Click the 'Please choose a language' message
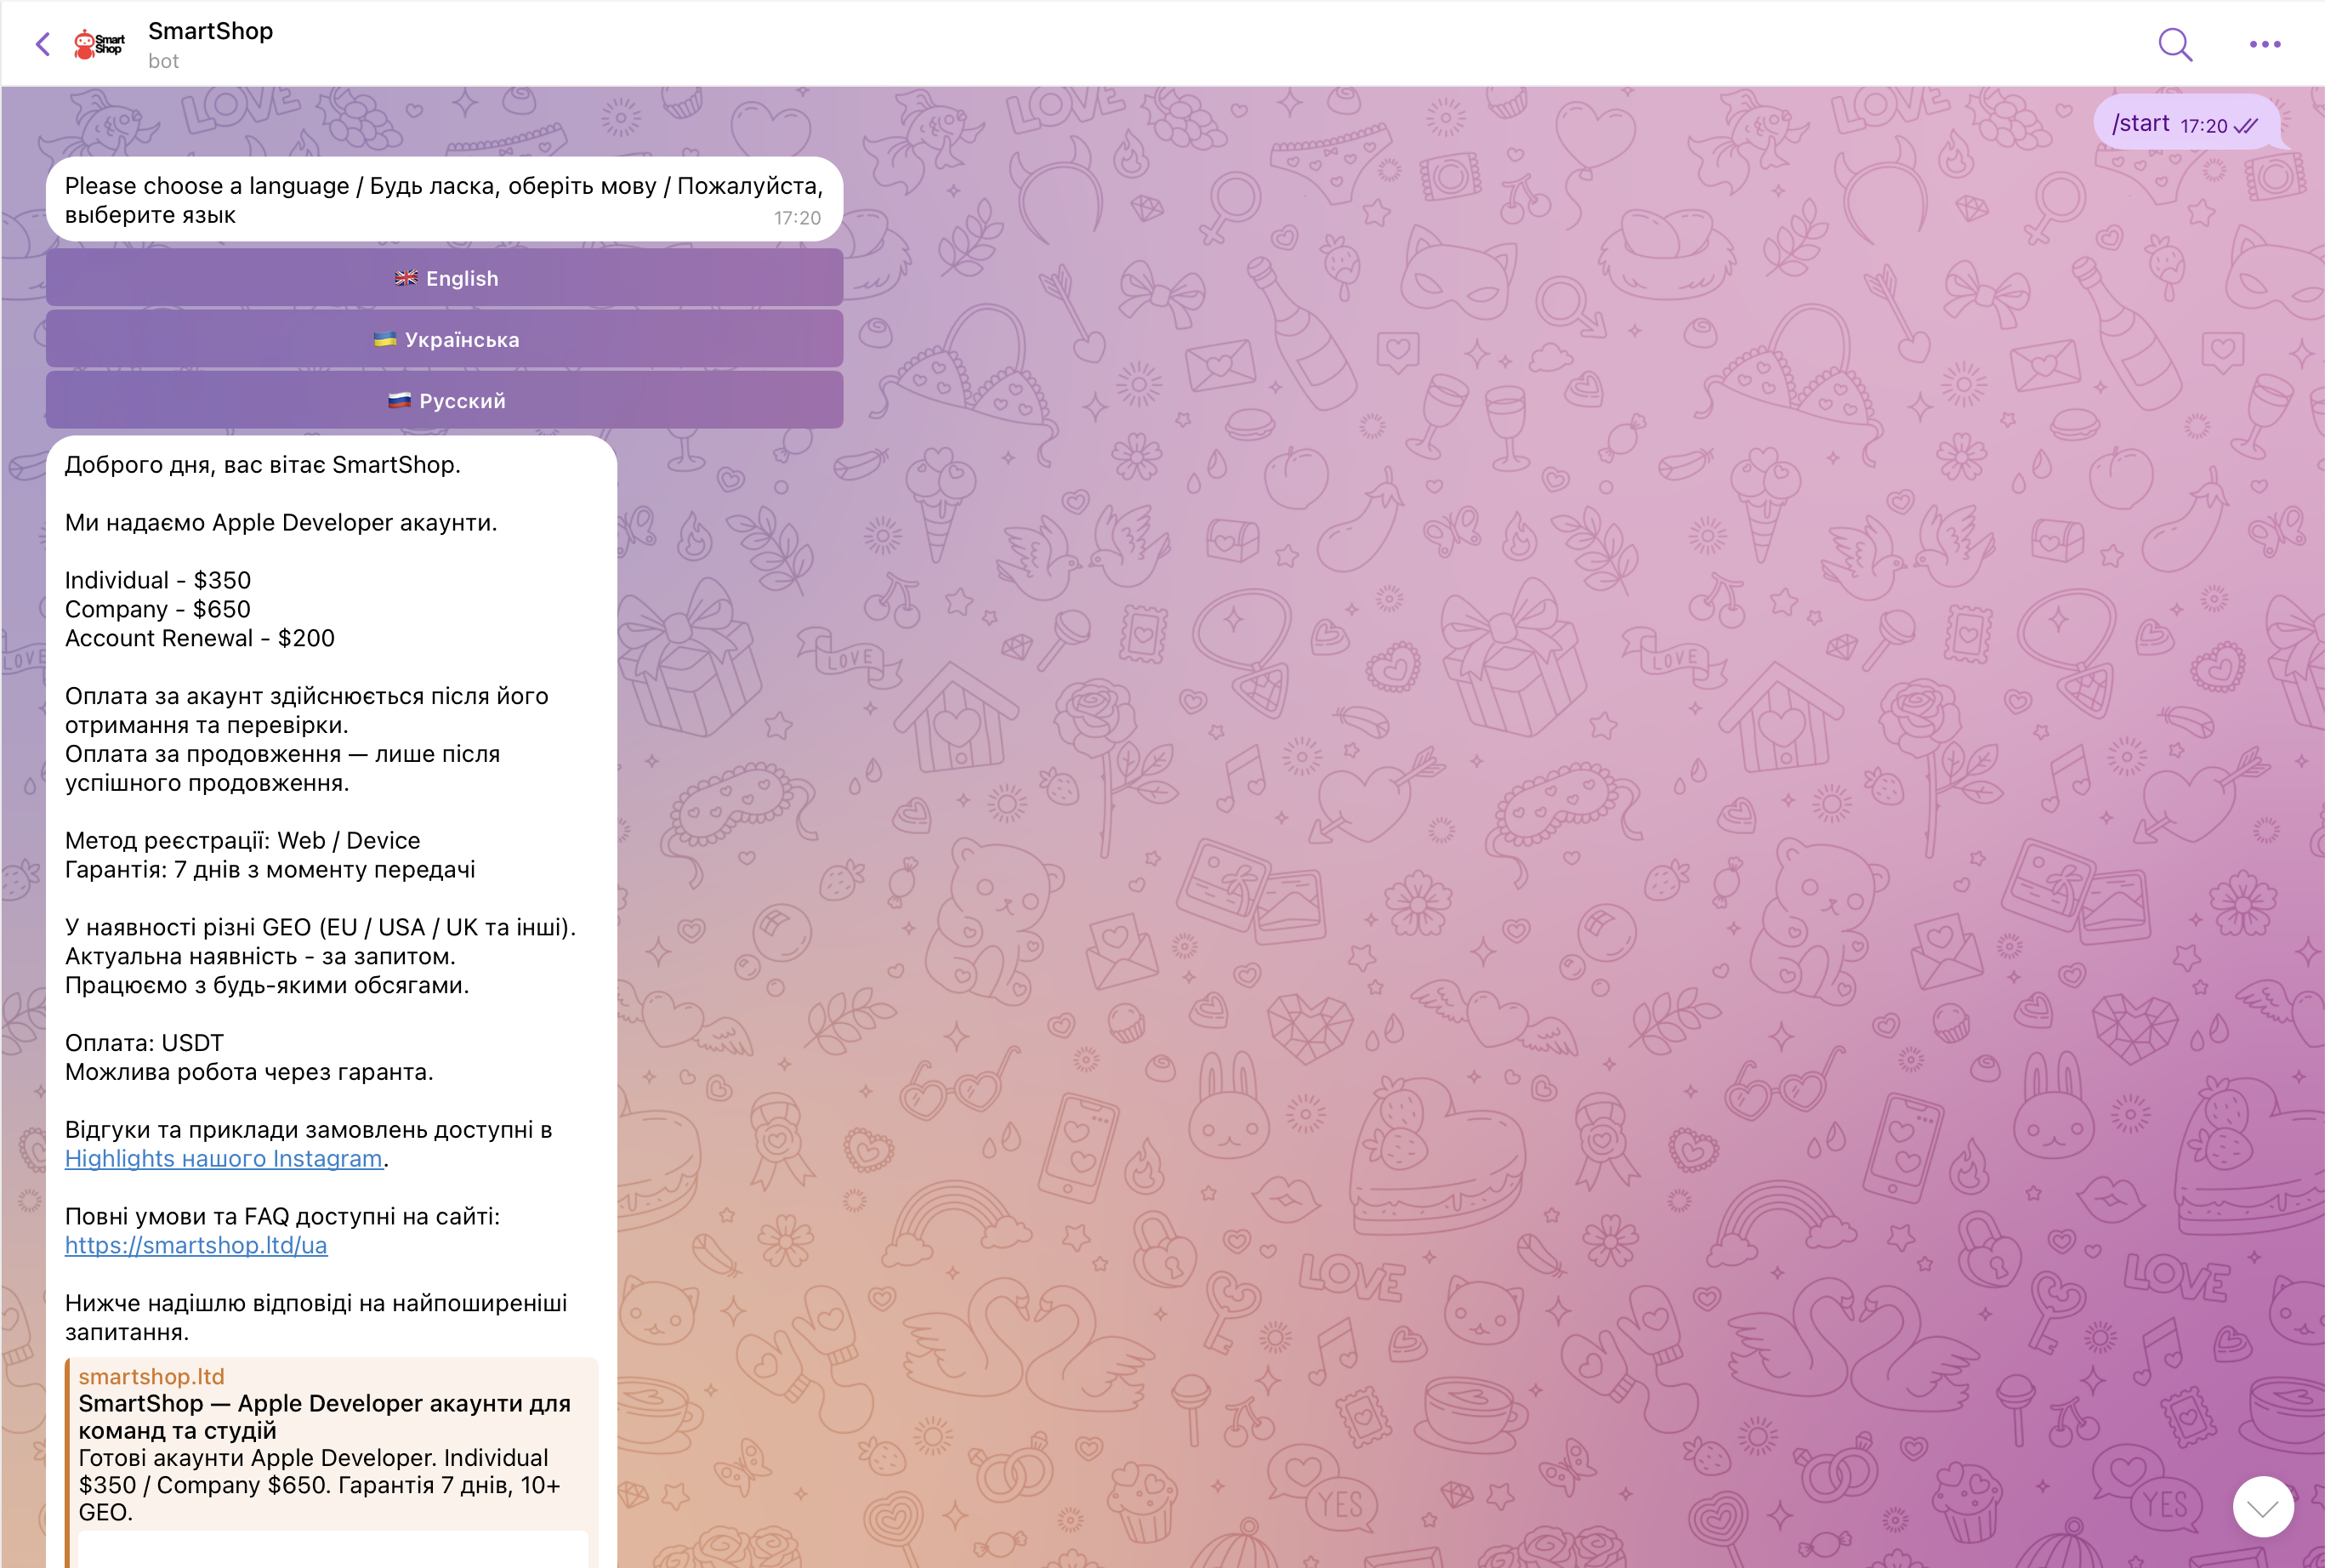The height and width of the screenshot is (1568, 2325). pos(444,199)
